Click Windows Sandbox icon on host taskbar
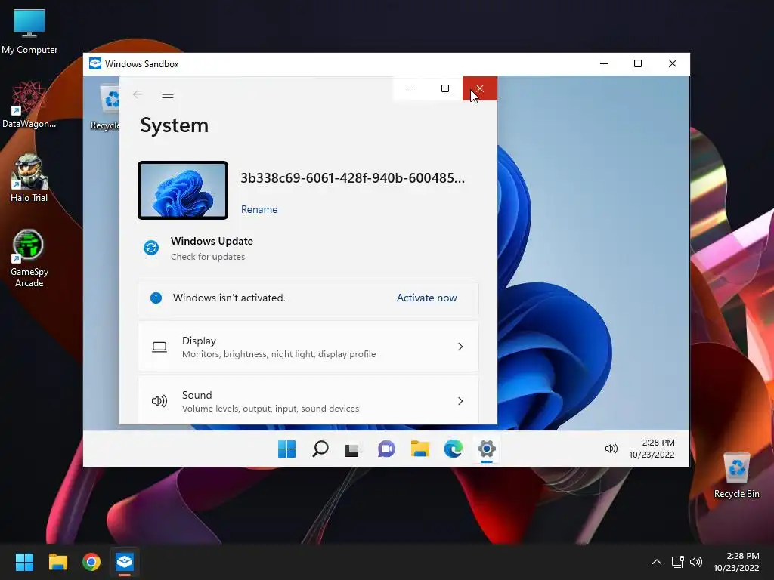This screenshot has width=774, height=580. tap(125, 562)
